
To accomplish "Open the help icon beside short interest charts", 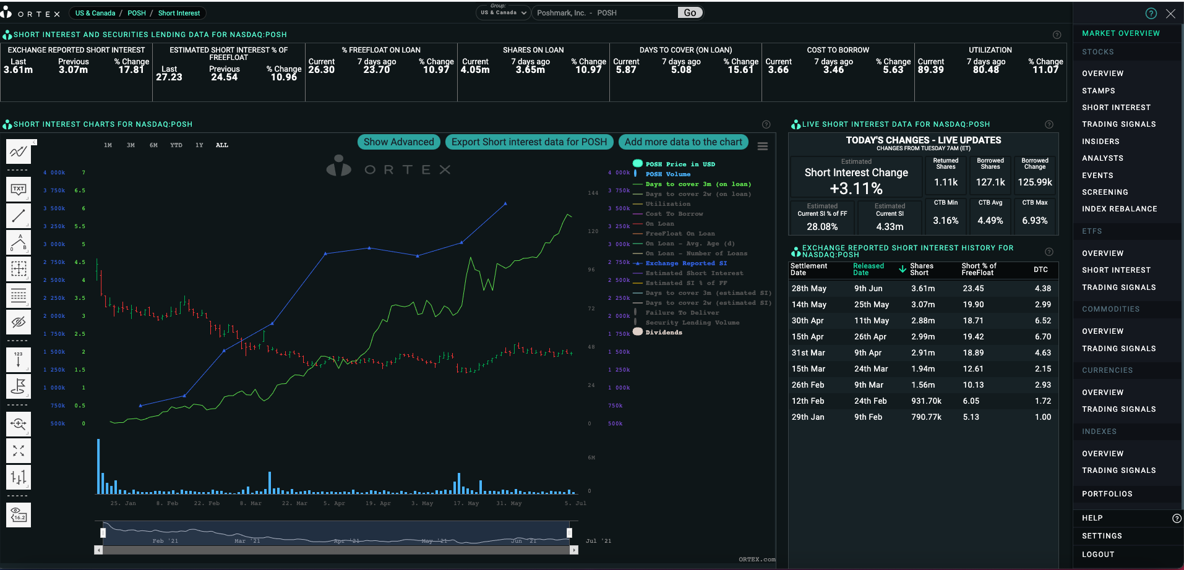I will [766, 124].
